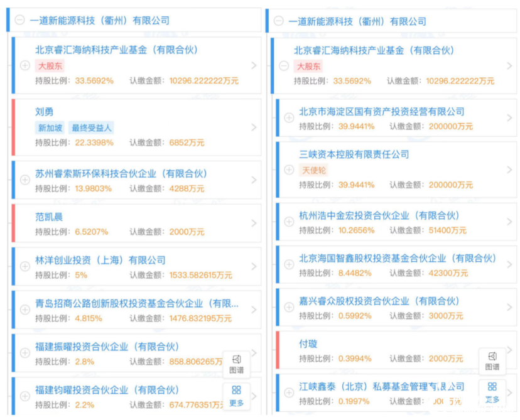
Task: Expand the 江峡鑫泰（北京）私募基金管理 node
Action: [x=289, y=393]
